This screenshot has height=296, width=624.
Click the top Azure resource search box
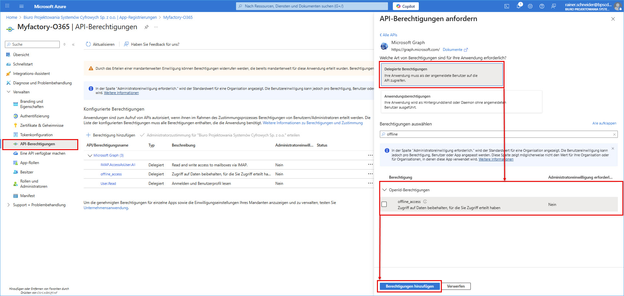click(x=312, y=6)
